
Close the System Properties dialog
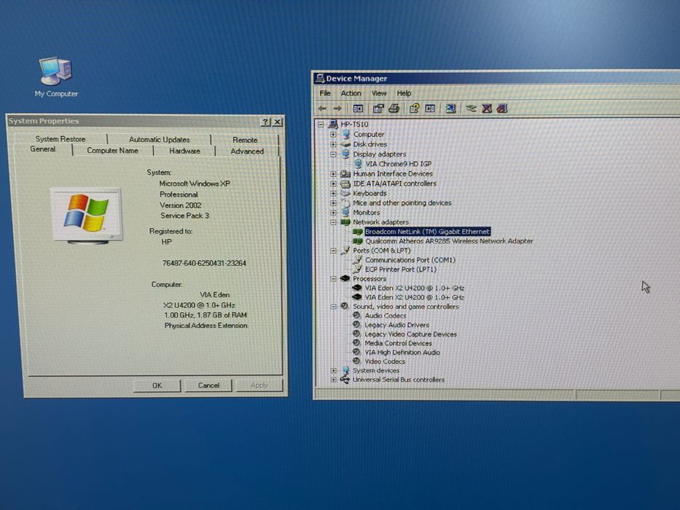277,122
